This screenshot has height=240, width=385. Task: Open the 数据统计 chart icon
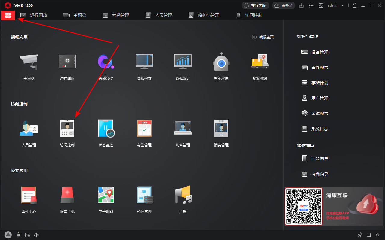(183, 62)
